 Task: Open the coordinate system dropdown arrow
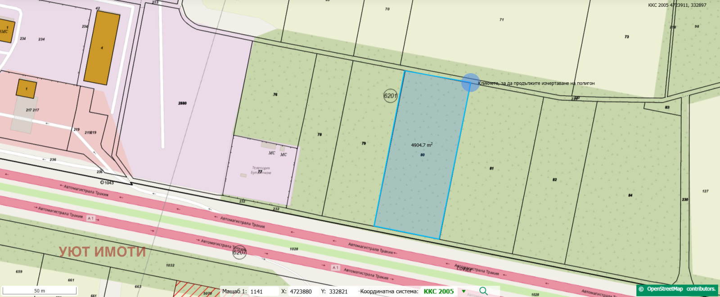tap(463, 291)
